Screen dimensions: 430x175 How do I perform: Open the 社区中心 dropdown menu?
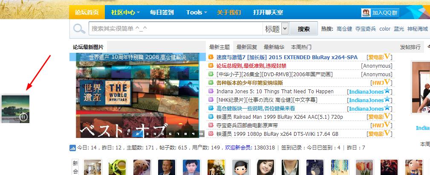click(x=125, y=12)
